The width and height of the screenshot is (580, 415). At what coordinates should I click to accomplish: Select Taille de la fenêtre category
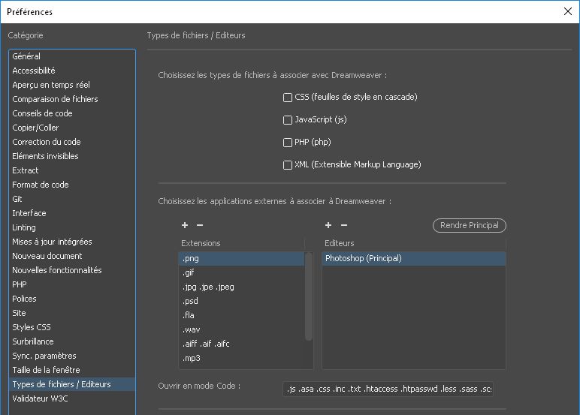[x=72, y=370]
